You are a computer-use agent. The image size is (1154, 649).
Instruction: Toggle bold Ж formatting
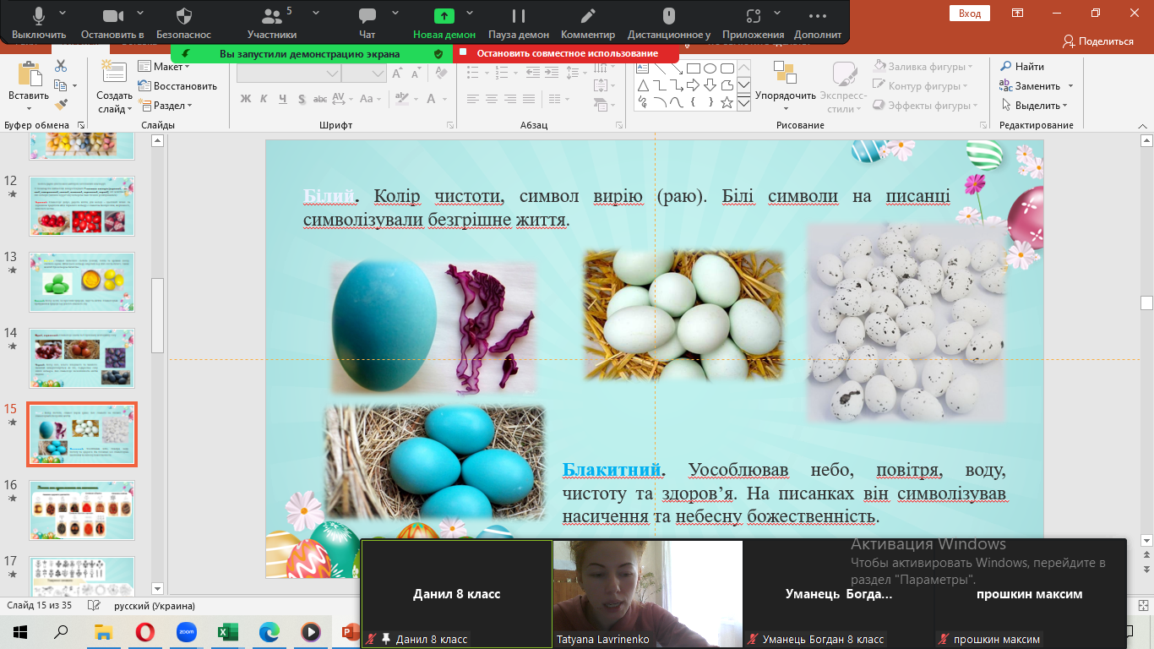click(246, 99)
